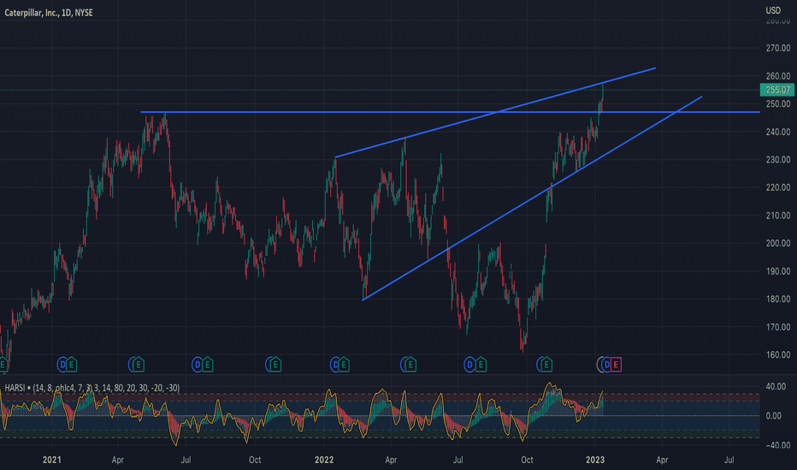Image resolution: width=797 pixels, height=470 pixels.
Task: Select the dividend D marker in early 2023
Action: 606,364
